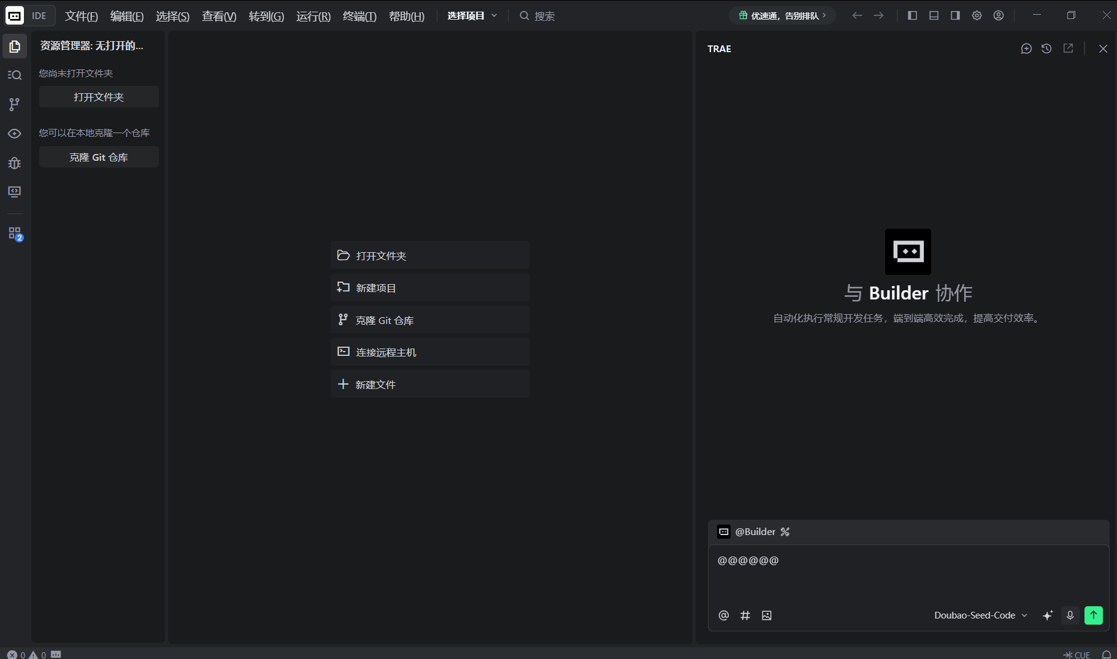Go forward with the right arrow

(878, 15)
